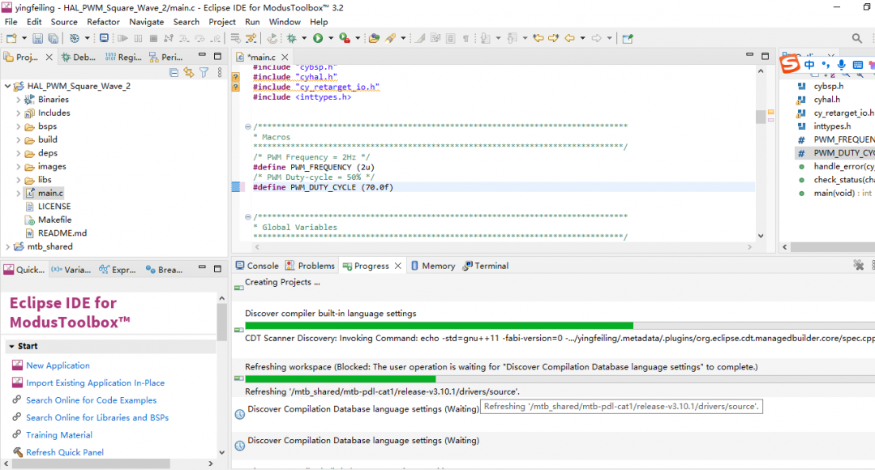Collapse the HAL_PWM_Square_Wave_2 project node
This screenshot has width=875, height=470.
(7, 86)
